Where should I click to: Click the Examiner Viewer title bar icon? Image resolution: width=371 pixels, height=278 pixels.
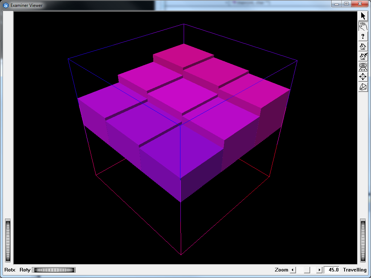5,5
